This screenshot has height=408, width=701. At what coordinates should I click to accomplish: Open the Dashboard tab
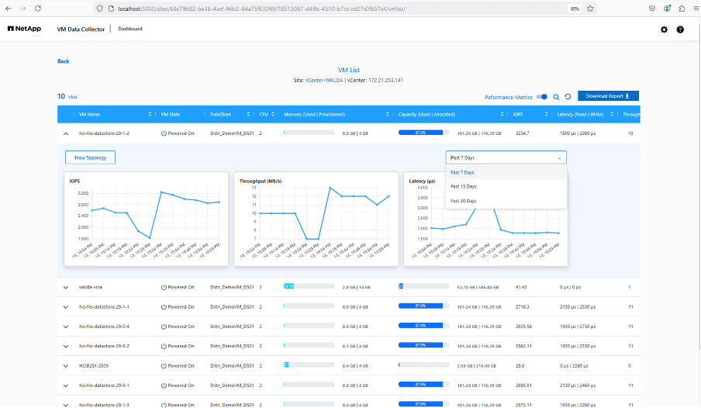coord(129,29)
